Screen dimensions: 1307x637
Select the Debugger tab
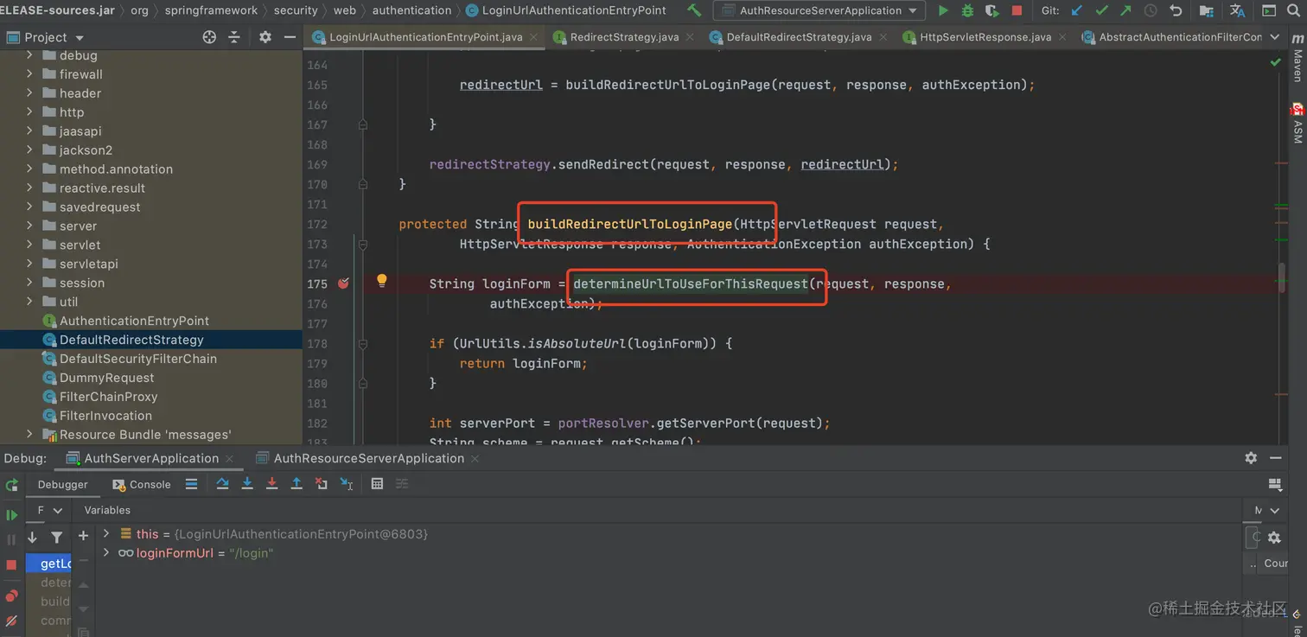(62, 485)
